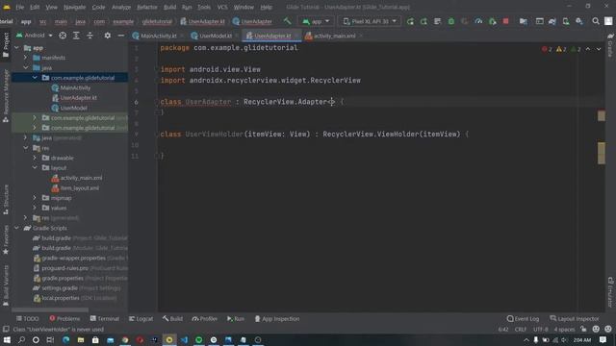Open Android project view dropdown

[x=35, y=36]
